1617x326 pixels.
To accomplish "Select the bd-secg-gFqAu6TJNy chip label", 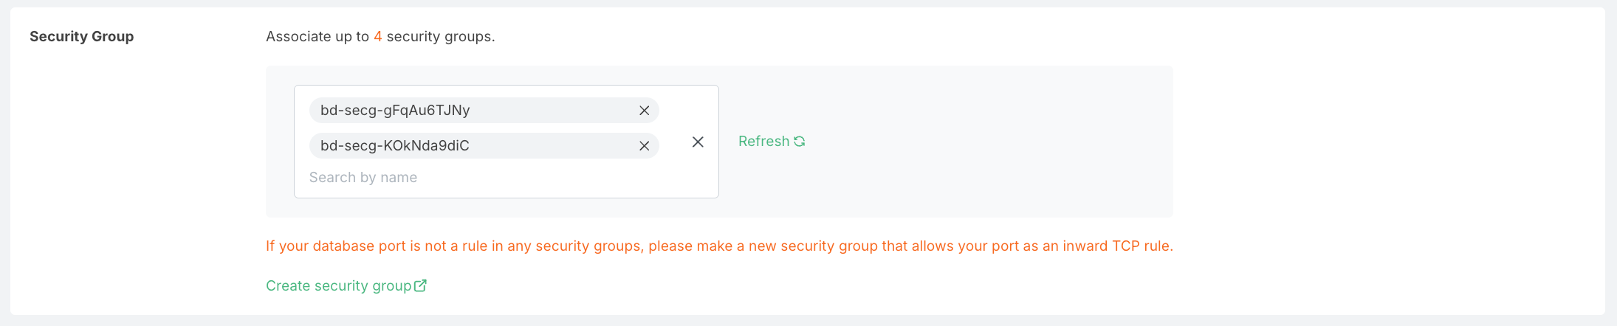I will (395, 111).
